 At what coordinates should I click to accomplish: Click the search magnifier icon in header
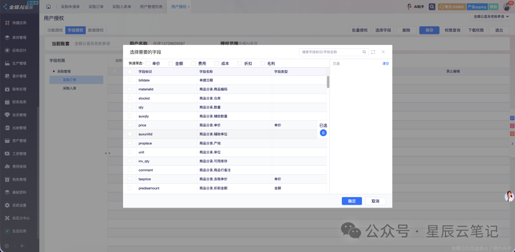click(432, 7)
